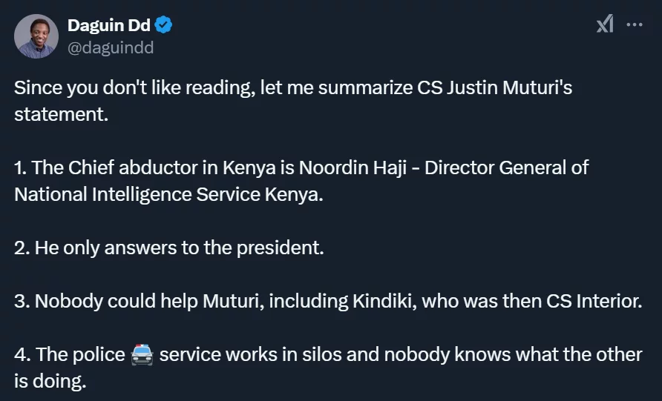Click '4. The police' text before emoji
The height and width of the screenshot is (401, 662).
[70, 354]
